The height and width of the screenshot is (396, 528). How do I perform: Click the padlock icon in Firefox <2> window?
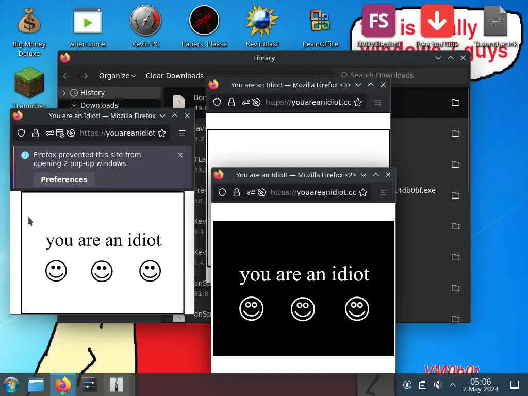click(x=237, y=192)
